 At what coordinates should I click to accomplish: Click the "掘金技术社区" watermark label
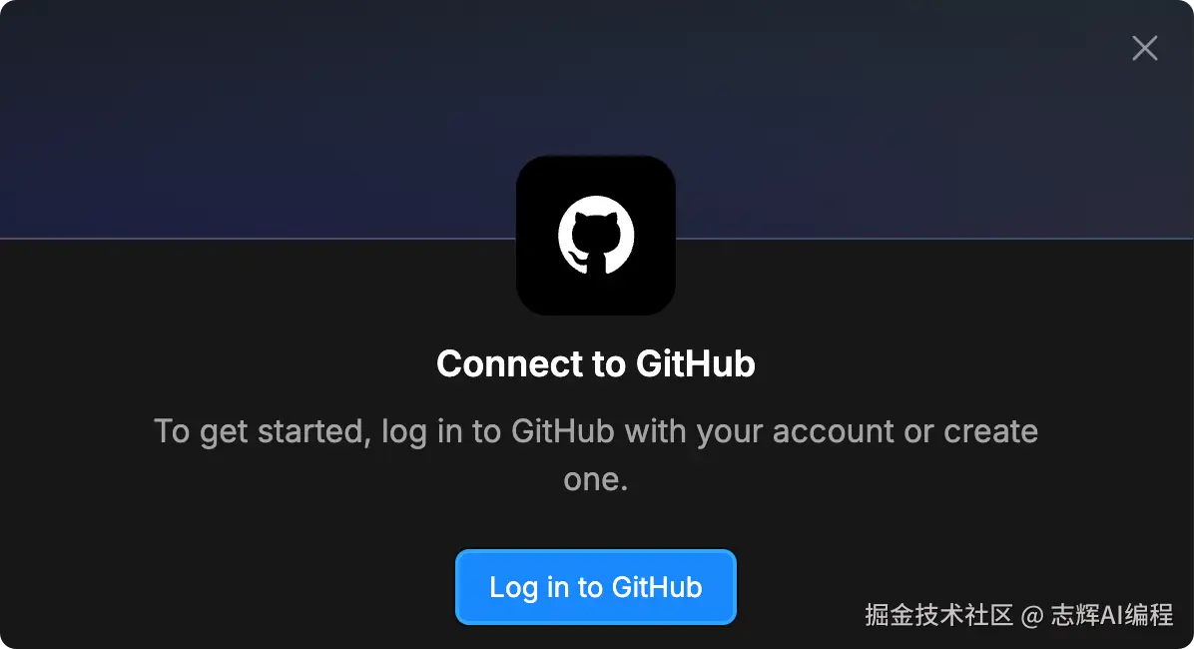(938, 615)
